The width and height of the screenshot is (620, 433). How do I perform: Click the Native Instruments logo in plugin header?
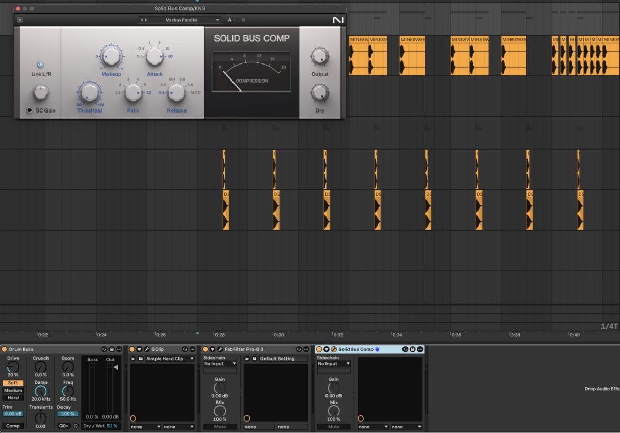pos(337,20)
